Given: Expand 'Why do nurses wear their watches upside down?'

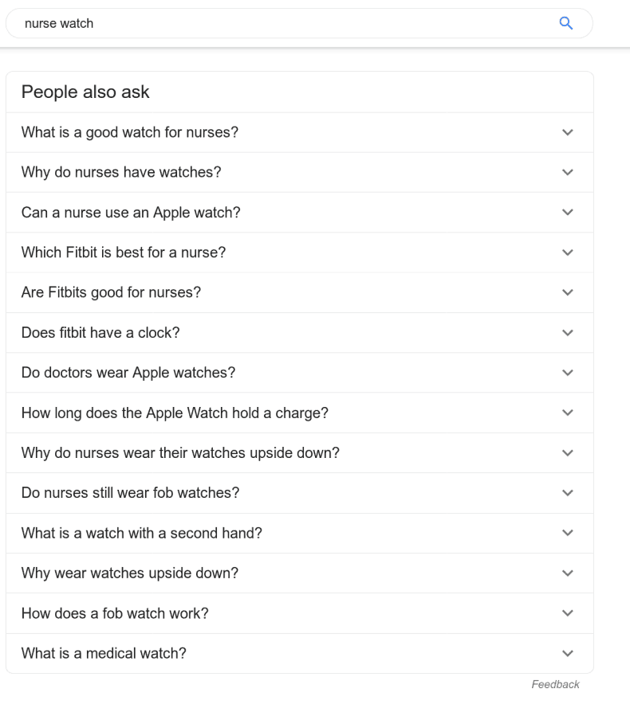Looking at the screenshot, I should pos(180,453).
